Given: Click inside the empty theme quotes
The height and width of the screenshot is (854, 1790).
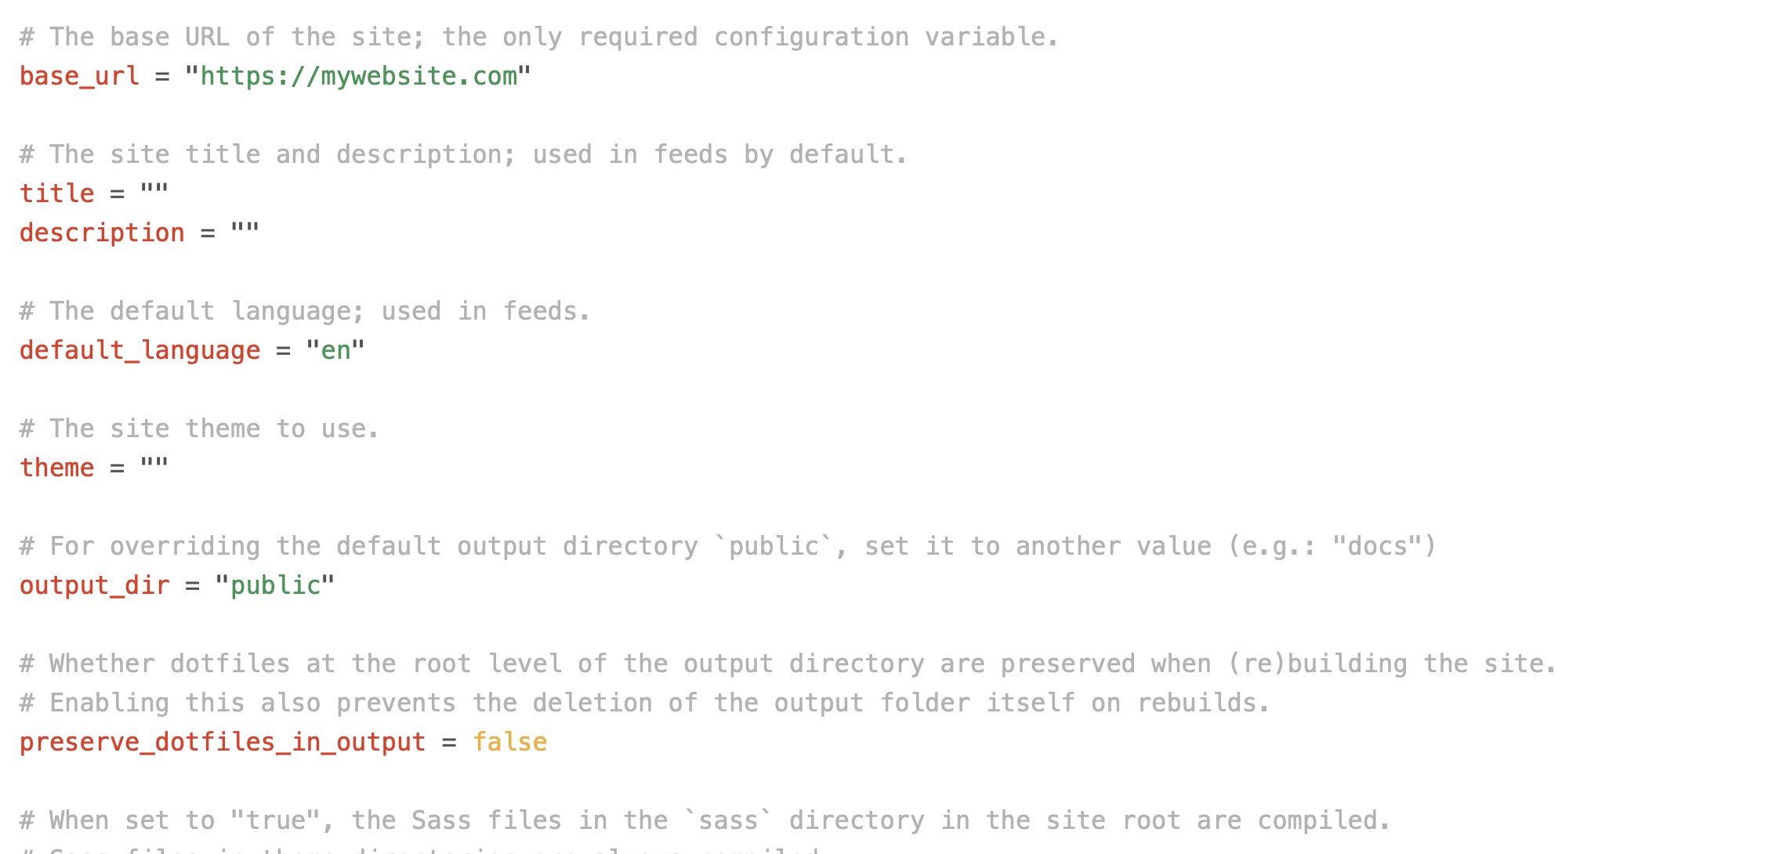Looking at the screenshot, I should [x=154, y=468].
